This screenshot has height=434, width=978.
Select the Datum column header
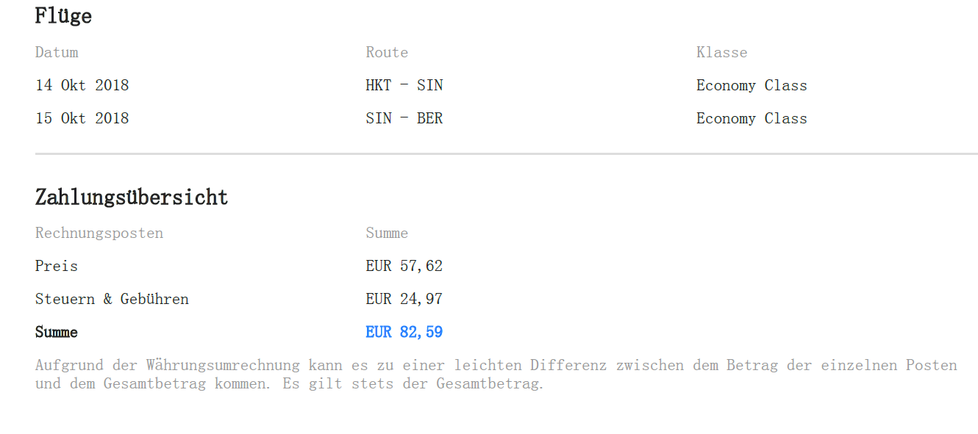click(57, 52)
